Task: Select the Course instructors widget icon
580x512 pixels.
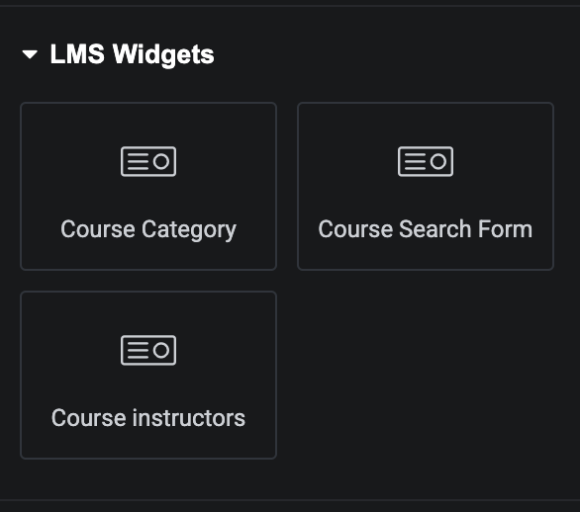Action: tap(148, 350)
